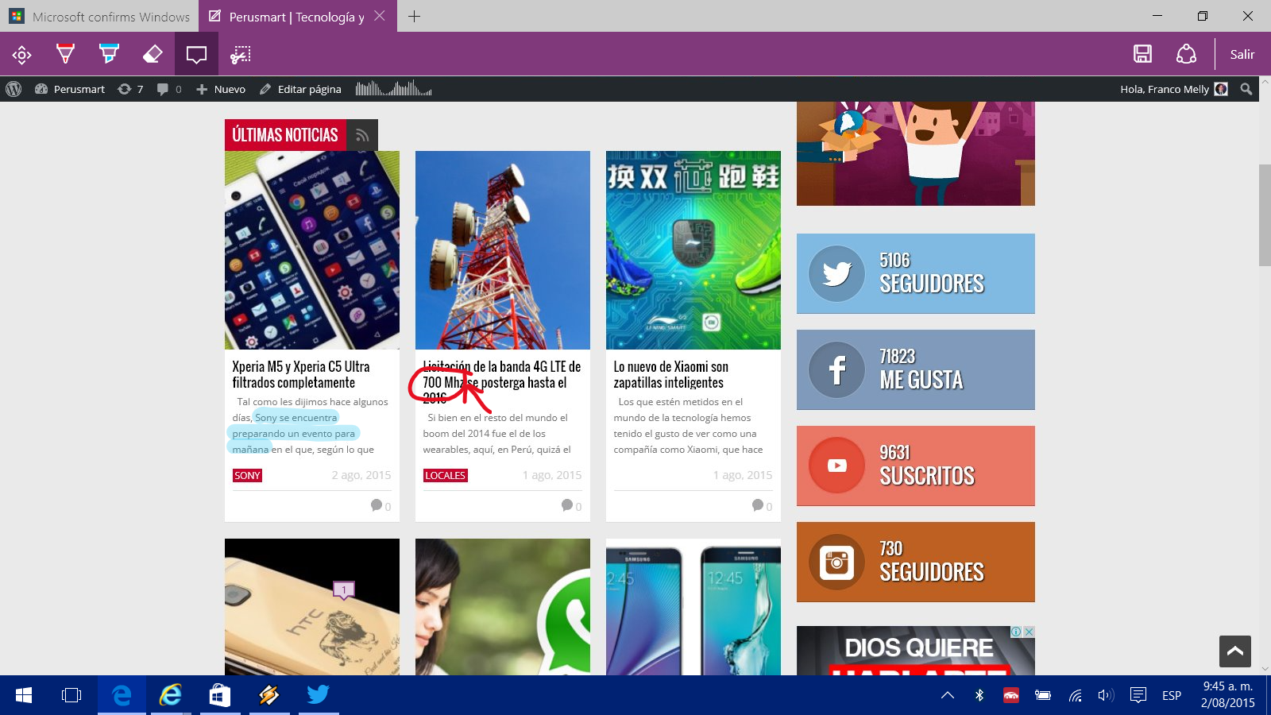Open the 7 pending updates
Screen dimensions: 1271x715
(131, 89)
